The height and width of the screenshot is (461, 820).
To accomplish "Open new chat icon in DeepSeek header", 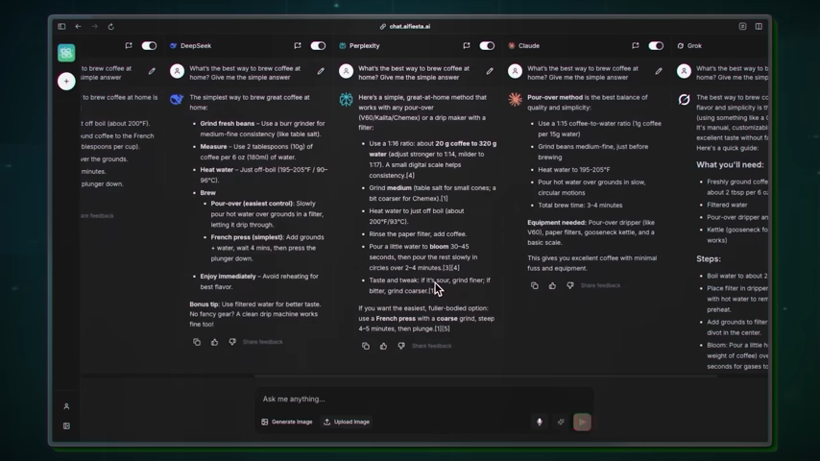I will coord(298,45).
